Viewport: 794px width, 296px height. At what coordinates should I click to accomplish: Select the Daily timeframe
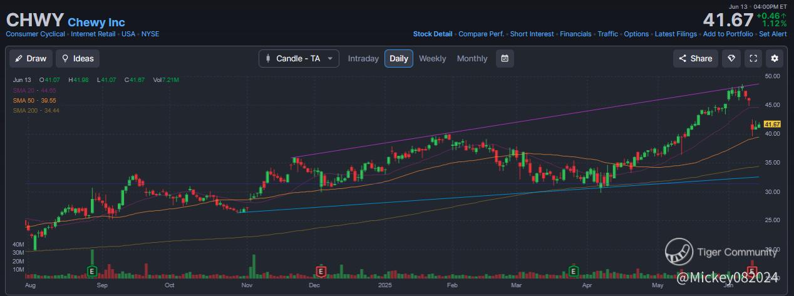coord(399,58)
